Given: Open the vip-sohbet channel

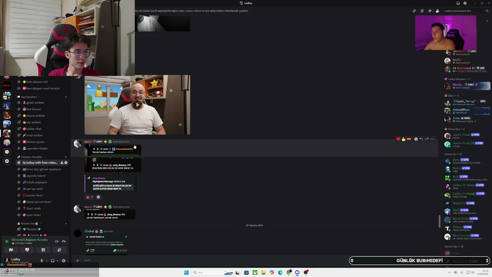Looking at the screenshot, I should (42, 122).
